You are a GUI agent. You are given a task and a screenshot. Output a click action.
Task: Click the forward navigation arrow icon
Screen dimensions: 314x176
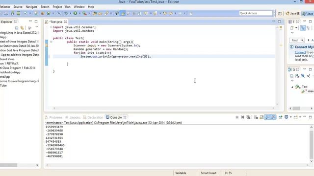point(180,13)
